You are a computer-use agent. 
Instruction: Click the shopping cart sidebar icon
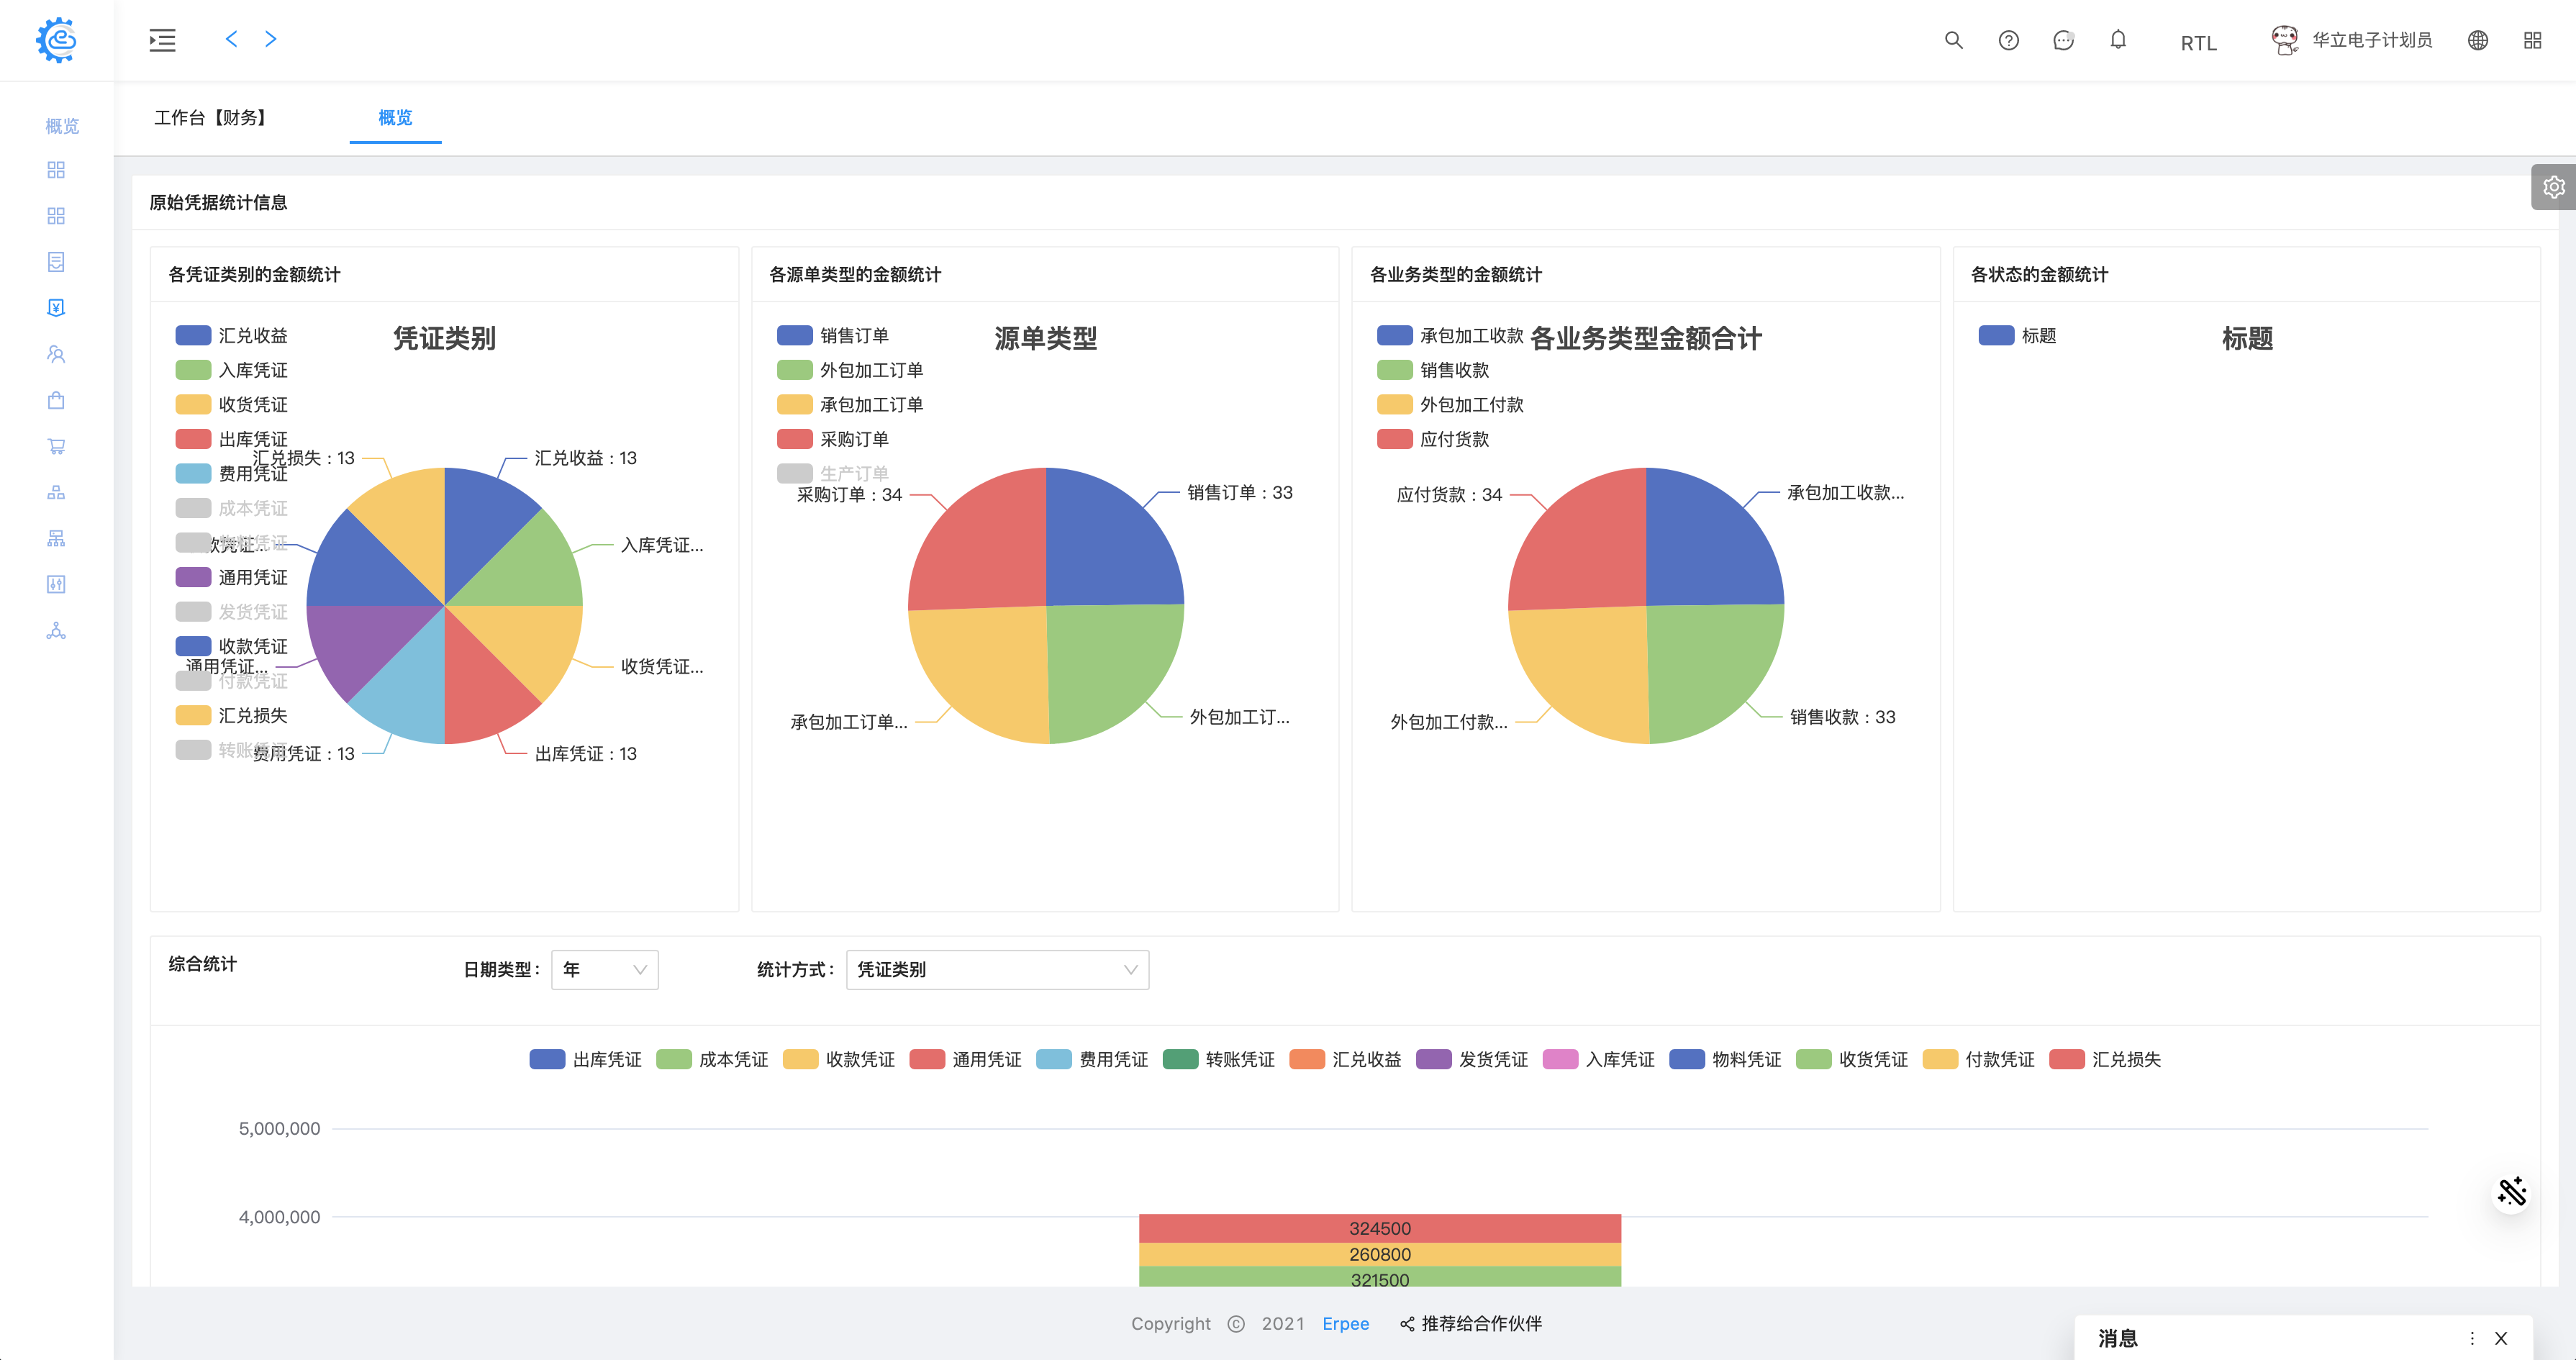(x=56, y=446)
